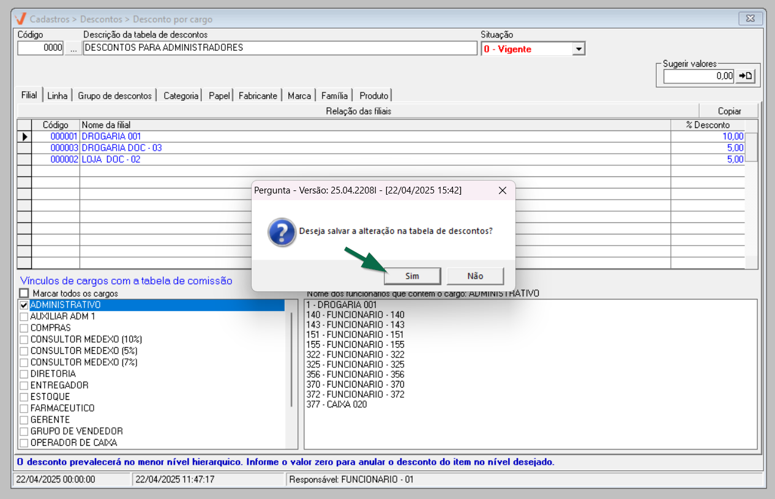Screen dimensions: 775x499
Task: Check the GRUPO DE VENDEDOR checkbox
Action: point(24,431)
